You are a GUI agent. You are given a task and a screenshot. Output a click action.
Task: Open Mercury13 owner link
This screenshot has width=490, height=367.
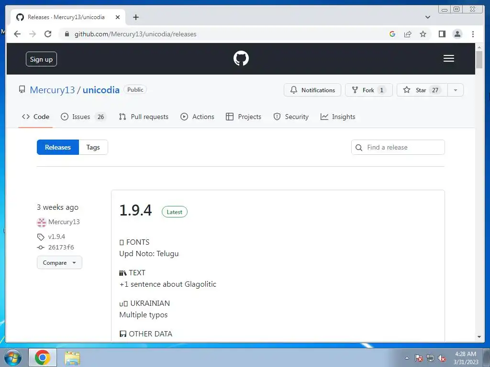click(52, 90)
